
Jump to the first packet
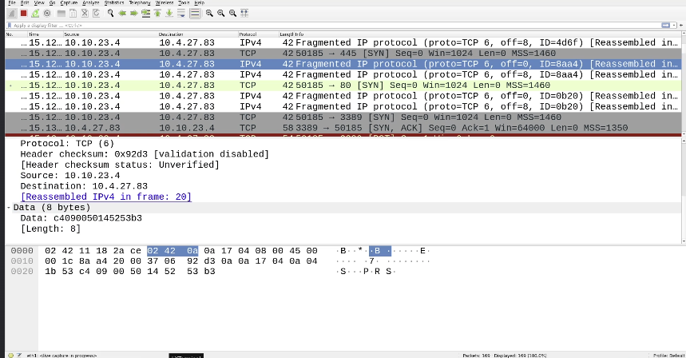[x=158, y=14]
